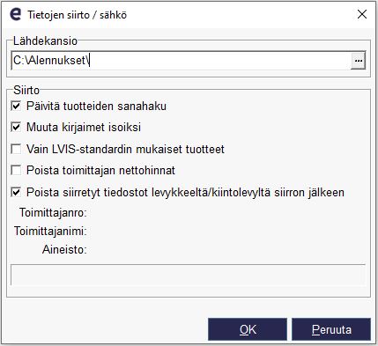Select the Toimittajanro: label
378x346 pixels.
[53, 212]
